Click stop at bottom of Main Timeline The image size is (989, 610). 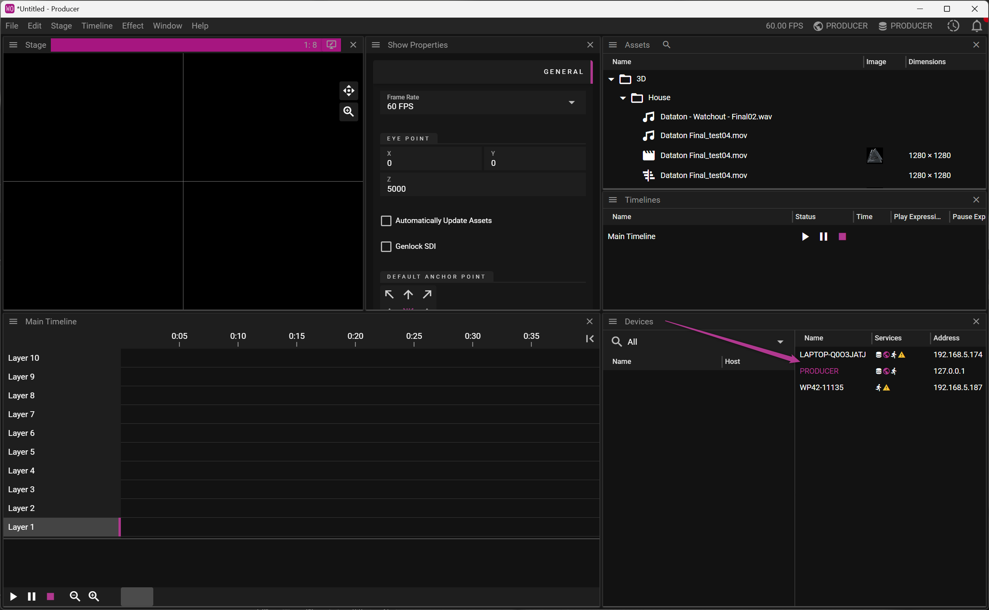pos(50,597)
